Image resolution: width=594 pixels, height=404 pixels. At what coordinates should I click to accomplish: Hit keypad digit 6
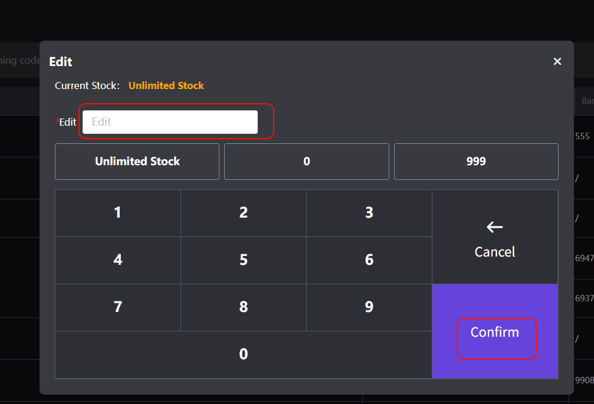coord(369,260)
